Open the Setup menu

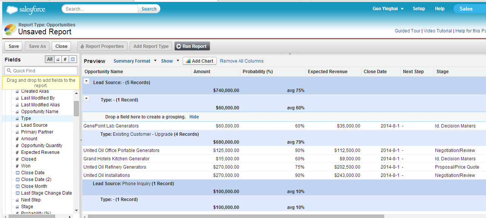[418, 9]
